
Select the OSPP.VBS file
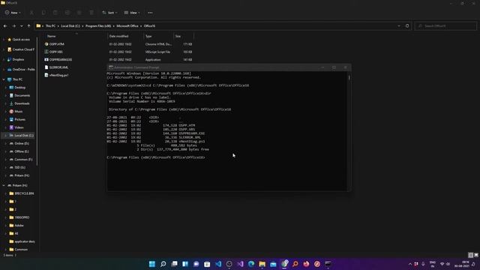[x=56, y=52]
